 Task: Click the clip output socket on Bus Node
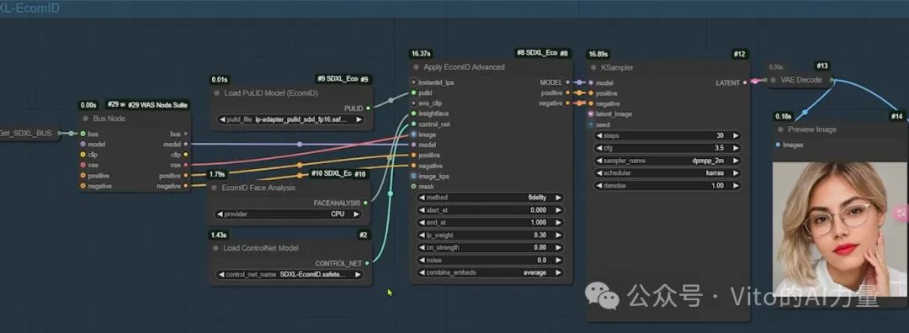tap(185, 155)
